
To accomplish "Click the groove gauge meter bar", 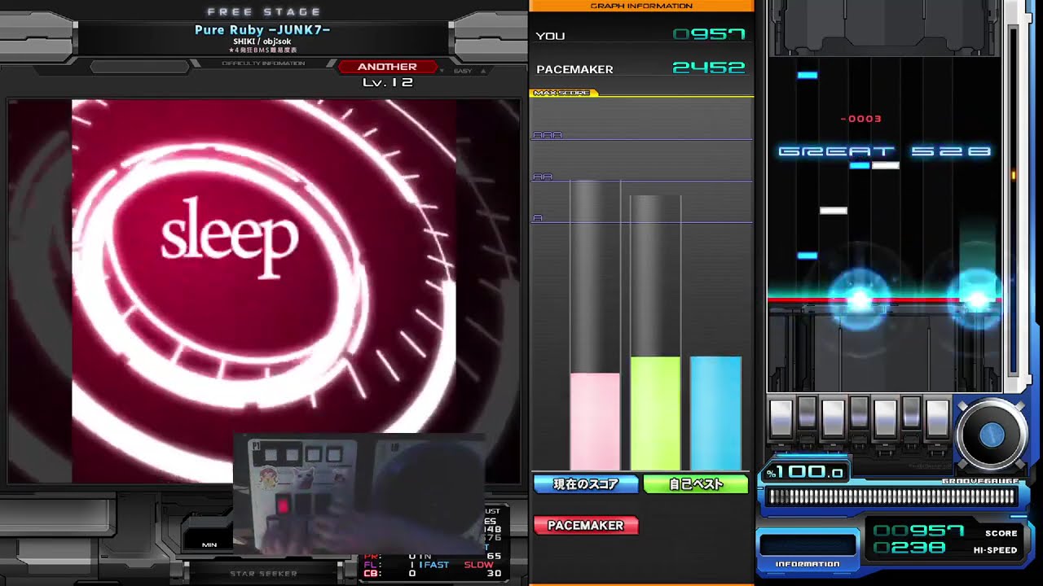I will (x=891, y=496).
